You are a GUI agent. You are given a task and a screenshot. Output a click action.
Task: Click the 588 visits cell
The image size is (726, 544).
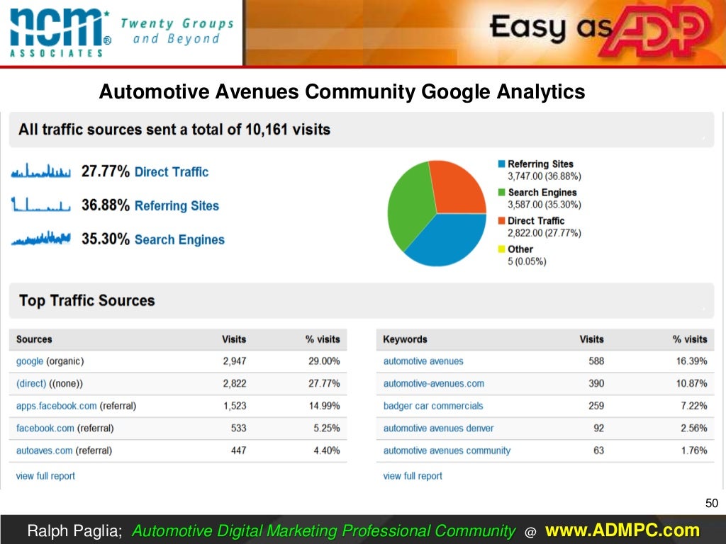pos(596,361)
